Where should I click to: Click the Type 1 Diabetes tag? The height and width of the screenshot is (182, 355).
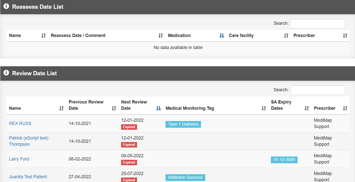point(183,124)
